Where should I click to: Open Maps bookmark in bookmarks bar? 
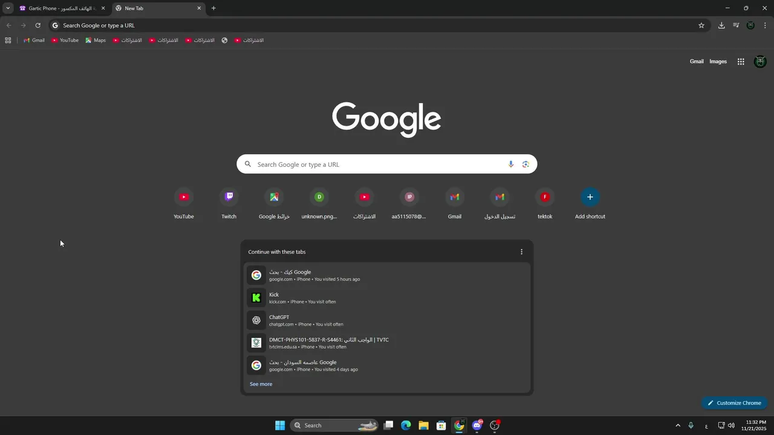[x=96, y=40]
